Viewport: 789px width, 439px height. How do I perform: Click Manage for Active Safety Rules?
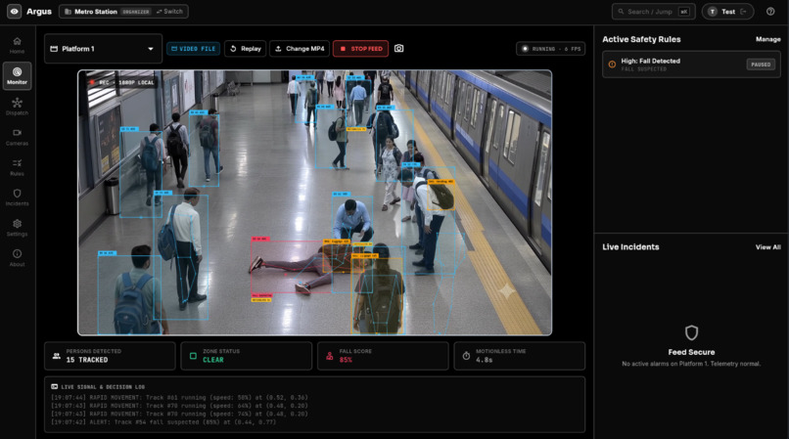(x=767, y=39)
